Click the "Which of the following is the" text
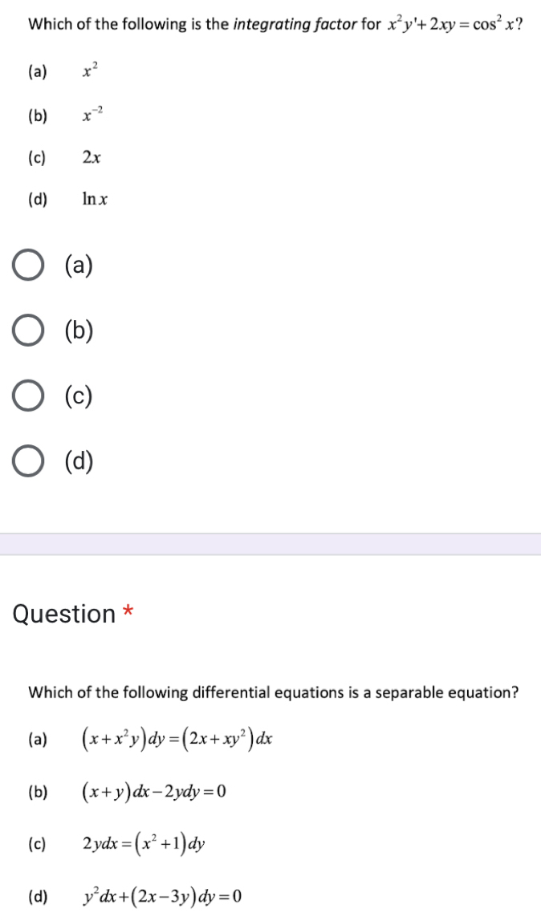The width and height of the screenshot is (541, 921). 128,24
